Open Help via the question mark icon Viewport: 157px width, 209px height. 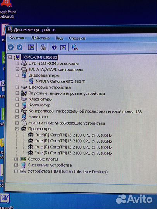click(54, 47)
